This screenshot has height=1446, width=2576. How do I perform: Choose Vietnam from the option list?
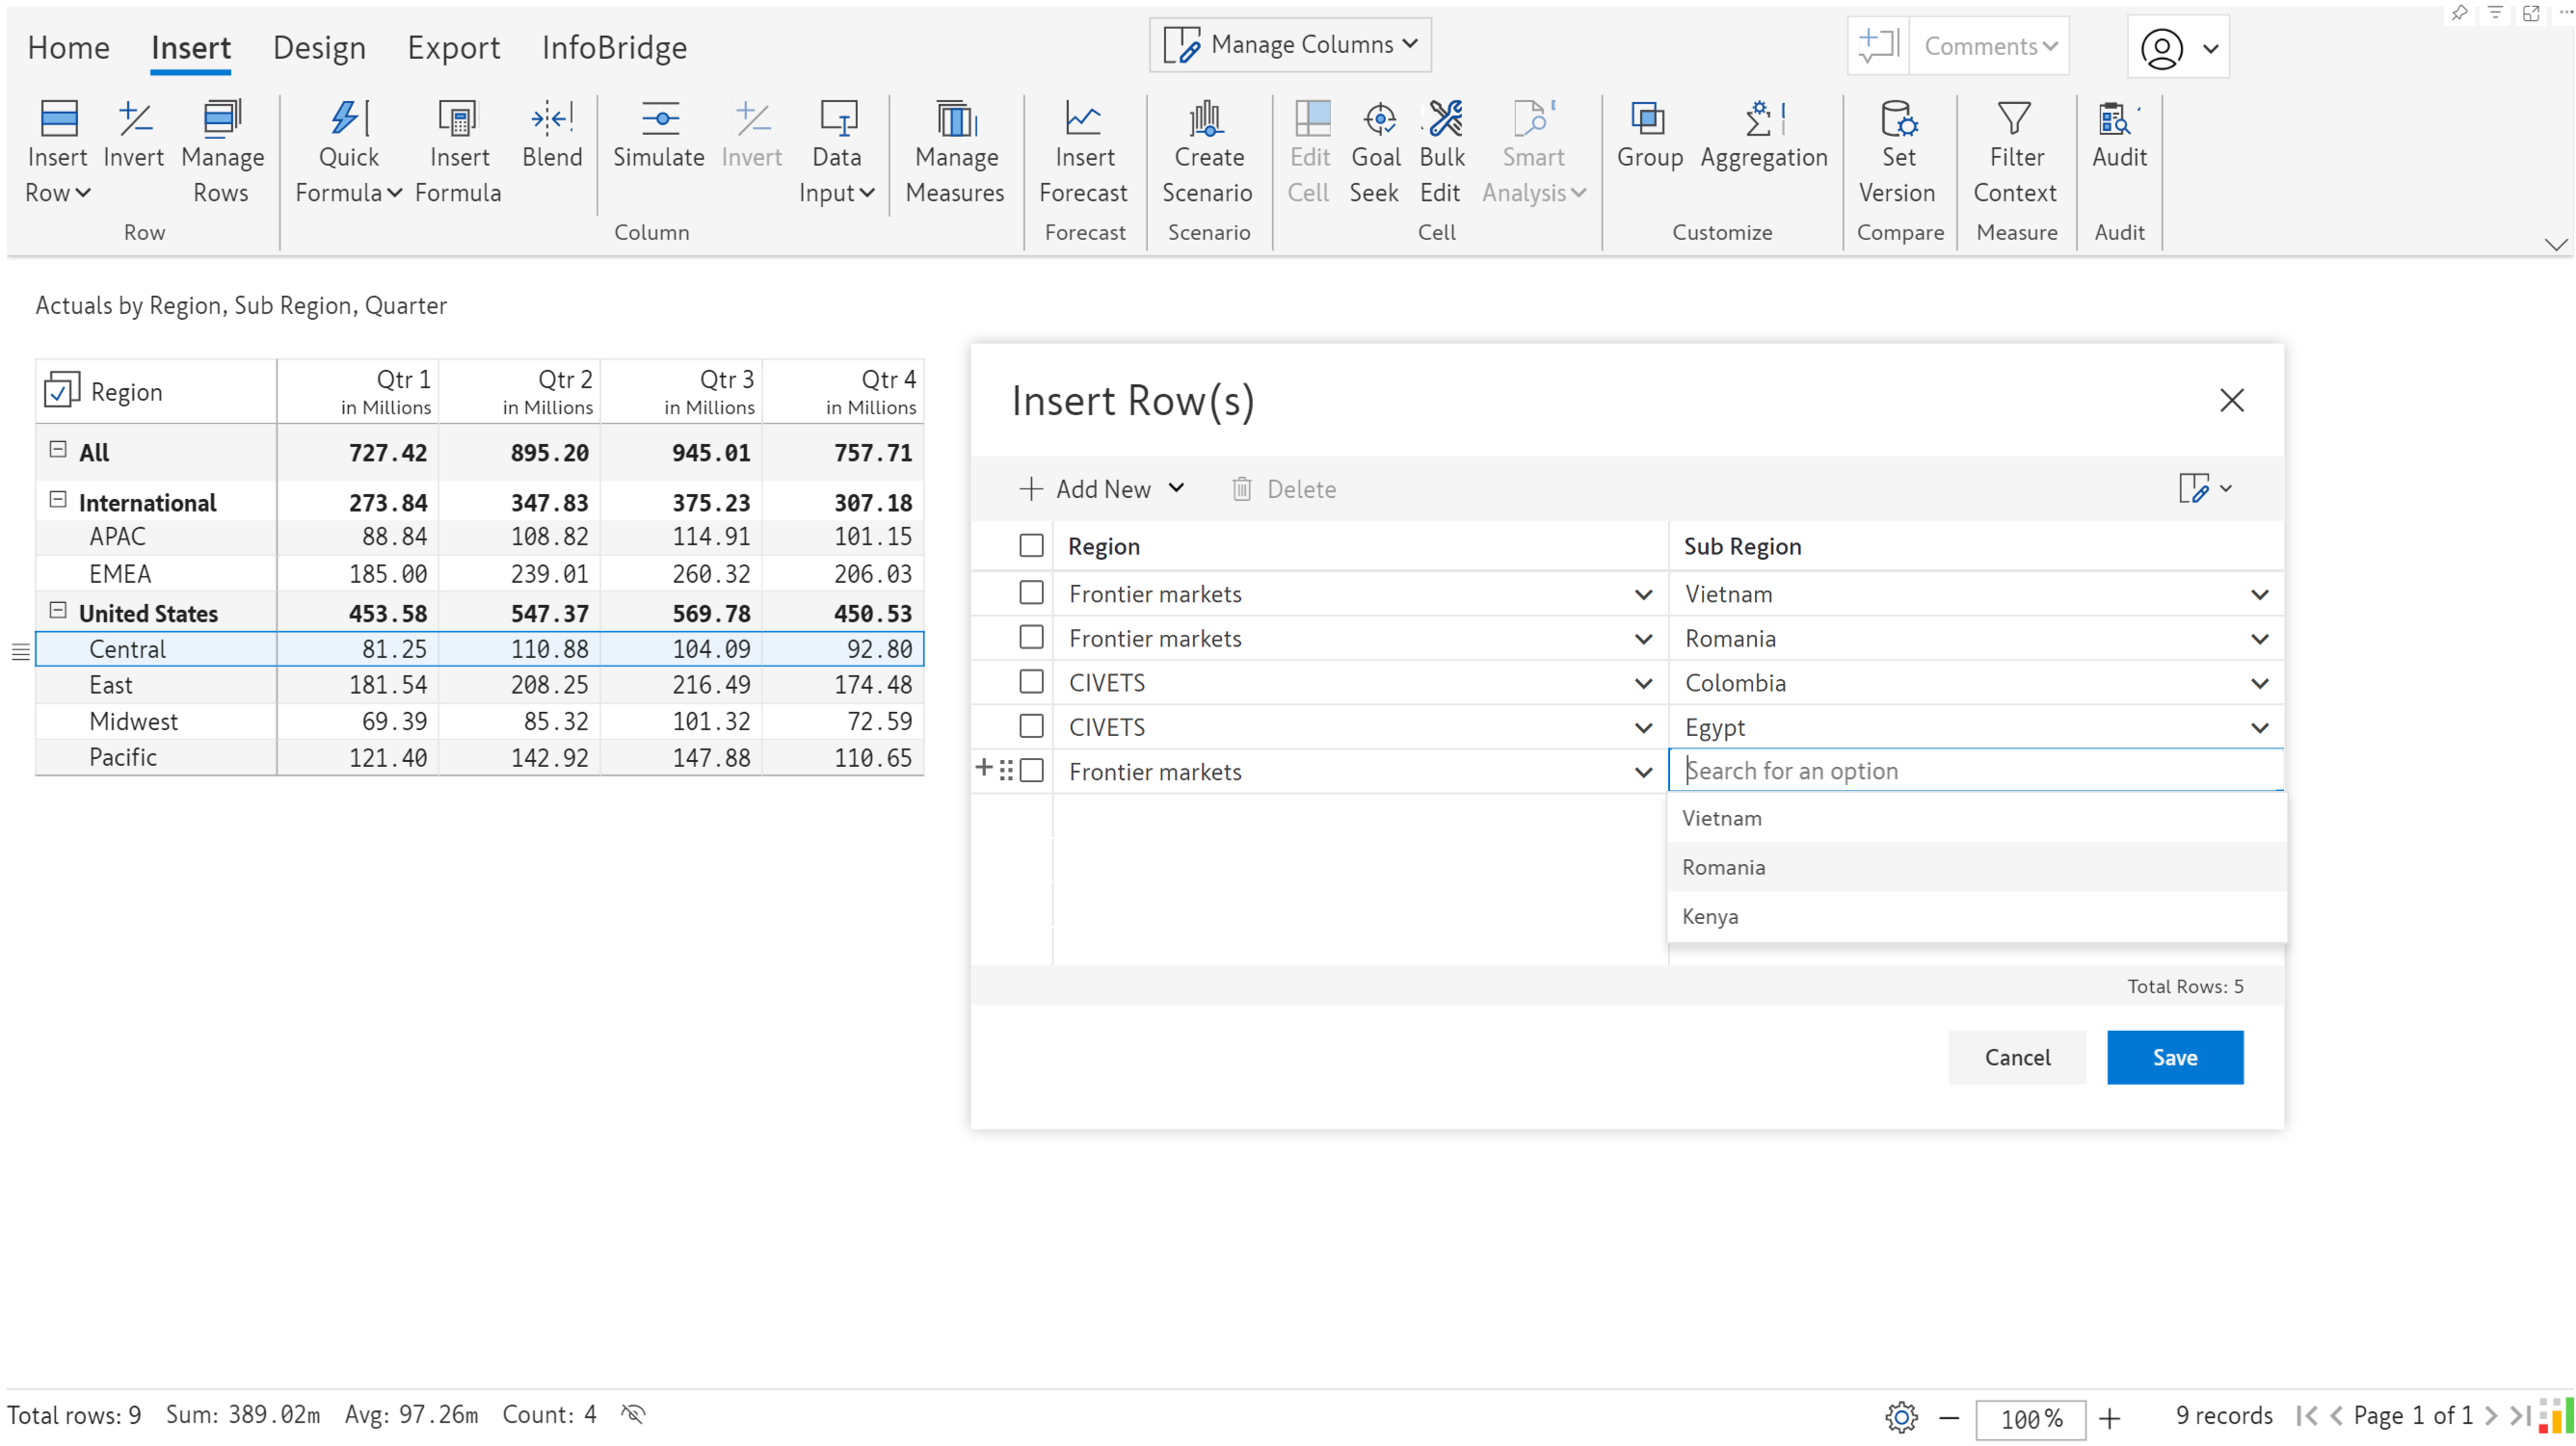point(1976,818)
